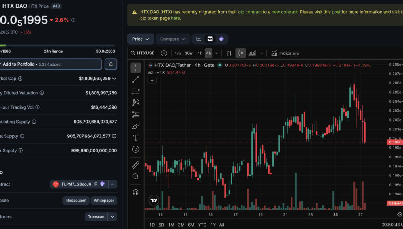Click info icon next to the price change

73,20
